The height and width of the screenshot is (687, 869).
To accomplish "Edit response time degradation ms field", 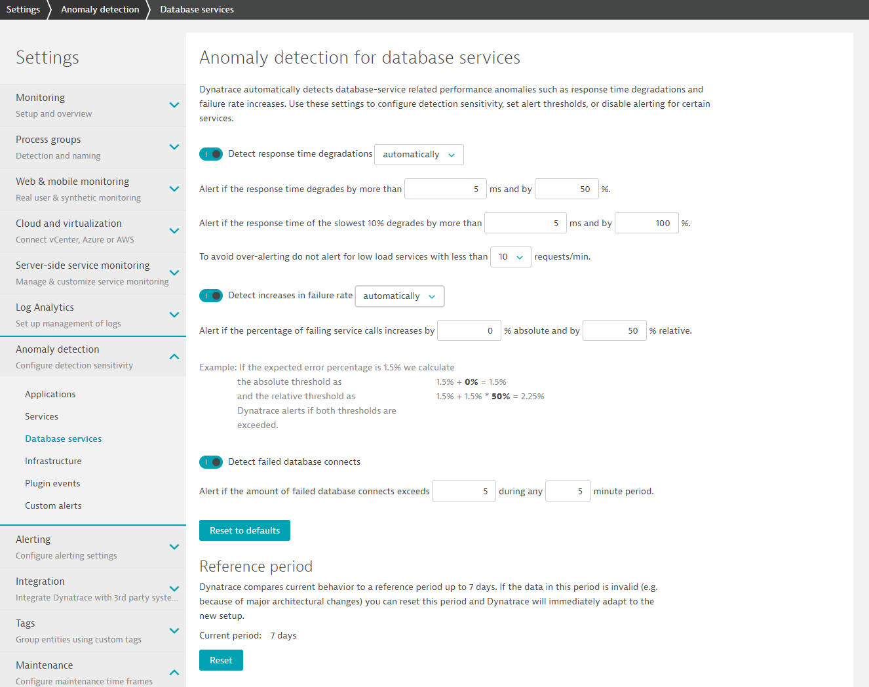I will point(446,189).
